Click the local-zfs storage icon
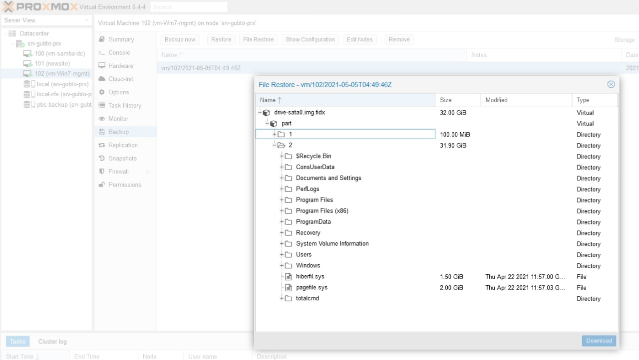 pyautogui.click(x=29, y=94)
